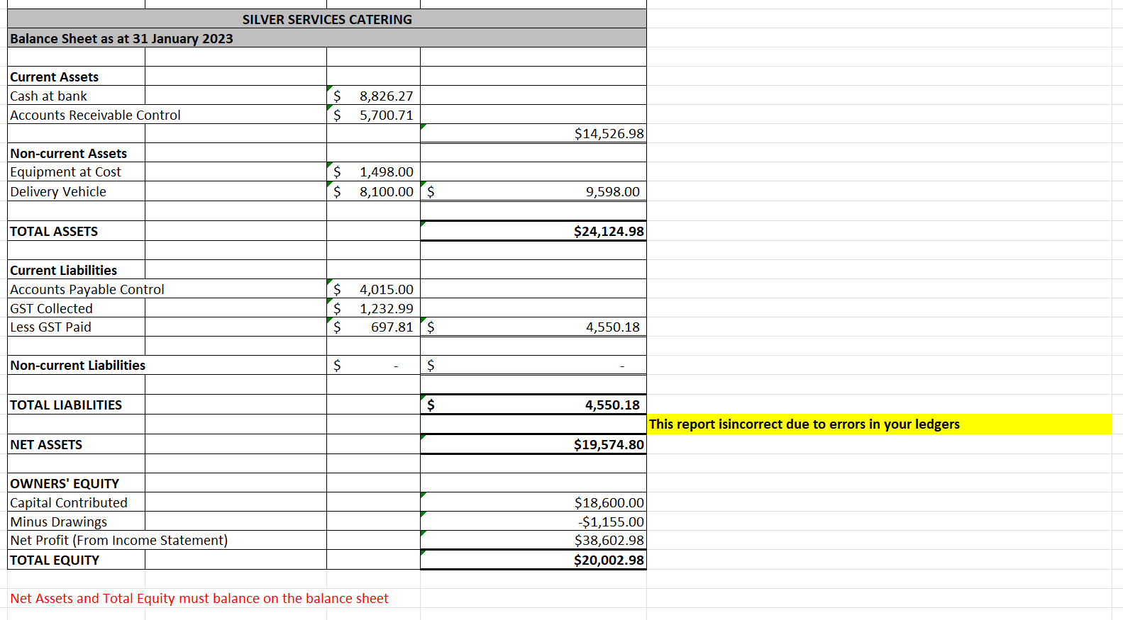Click the 'Capital Contributed' label
The width and height of the screenshot is (1123, 620).
69,502
